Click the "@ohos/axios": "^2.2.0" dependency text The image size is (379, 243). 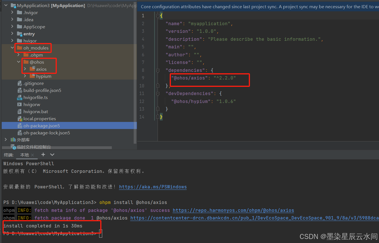coord(204,78)
